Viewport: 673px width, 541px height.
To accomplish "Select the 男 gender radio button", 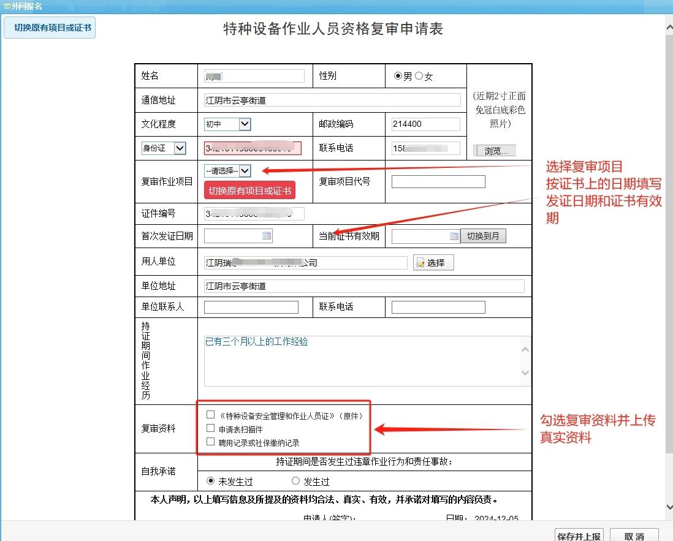I will click(398, 76).
